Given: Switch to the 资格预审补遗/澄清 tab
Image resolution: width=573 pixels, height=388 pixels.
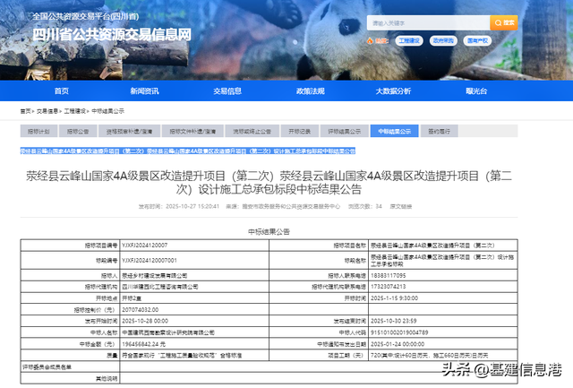Looking at the screenshot, I should tap(129, 131).
